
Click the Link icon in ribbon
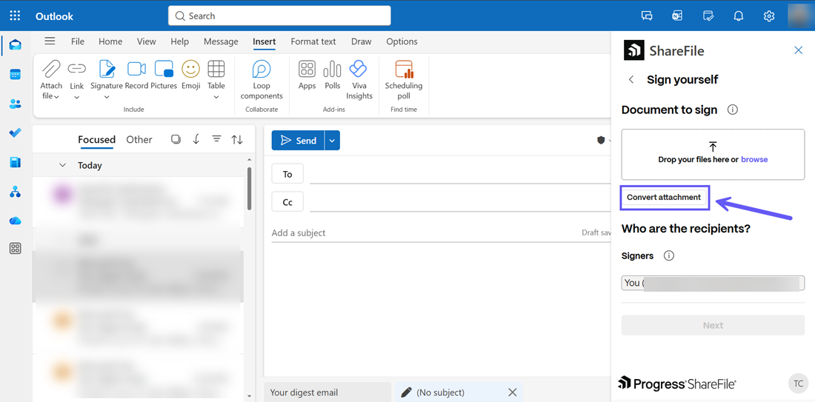pos(77,69)
